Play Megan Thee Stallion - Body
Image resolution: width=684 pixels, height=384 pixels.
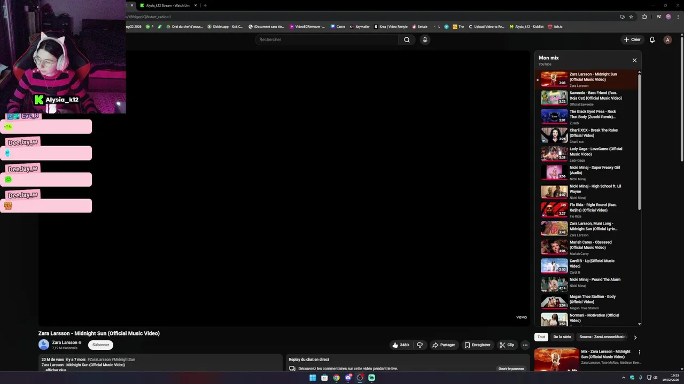588,302
